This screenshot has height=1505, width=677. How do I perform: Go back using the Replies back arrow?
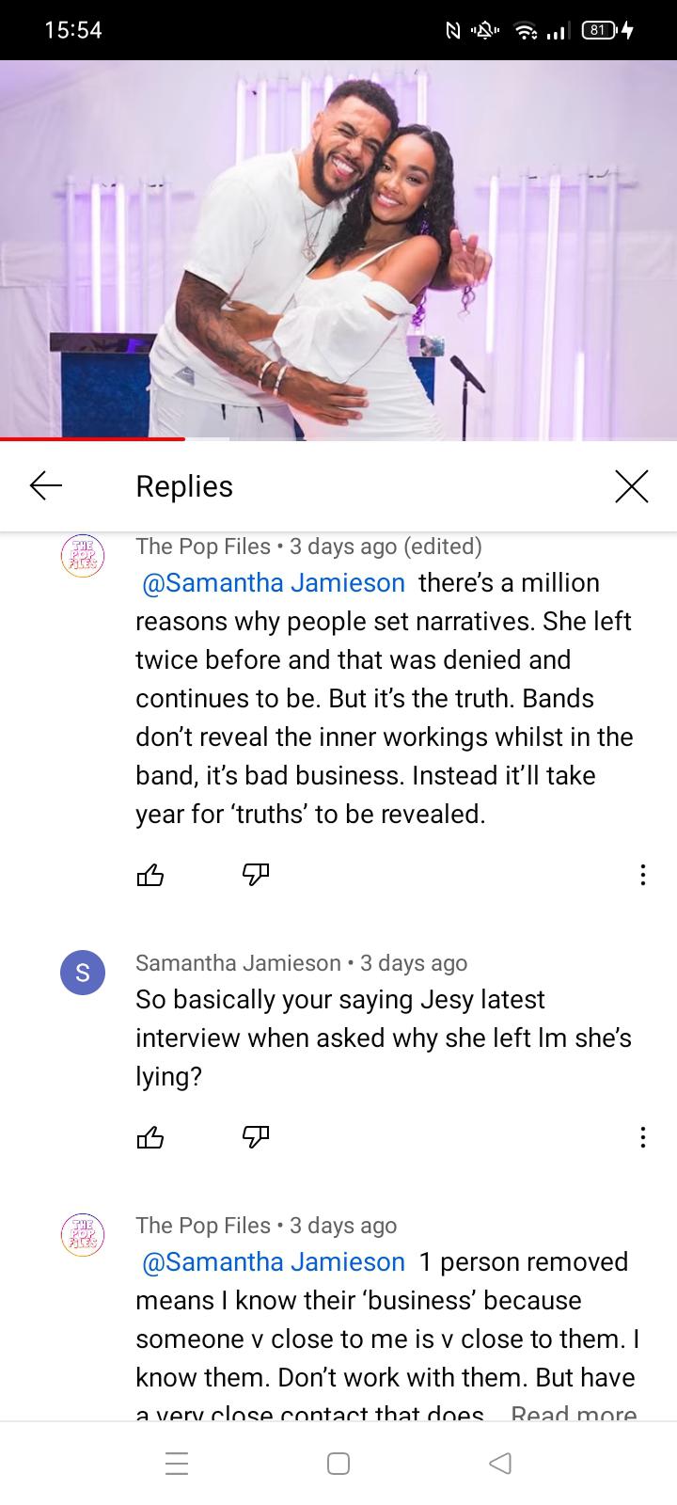(45, 485)
